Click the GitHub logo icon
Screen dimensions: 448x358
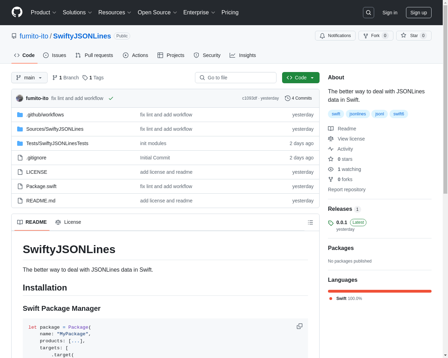pyautogui.click(x=17, y=12)
